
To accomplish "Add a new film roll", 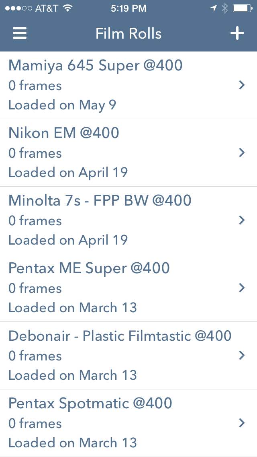I will (237, 33).
